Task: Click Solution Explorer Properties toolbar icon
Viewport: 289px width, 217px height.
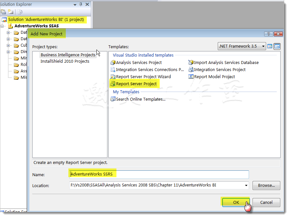Action: (x=3, y=12)
